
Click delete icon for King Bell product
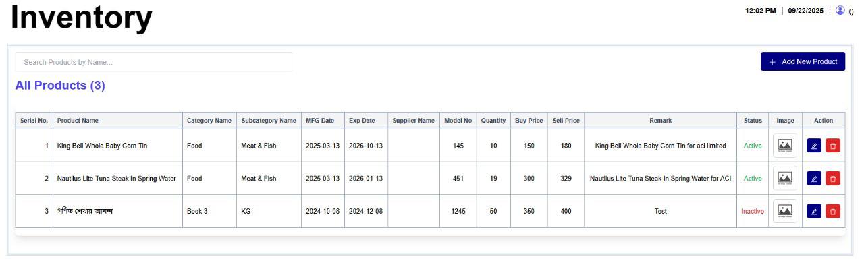833,146
